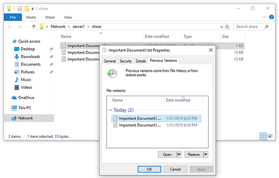This screenshot has height=178, width=279.
Task: Sort file versions by Date modified column
Action: pyautogui.click(x=183, y=100)
